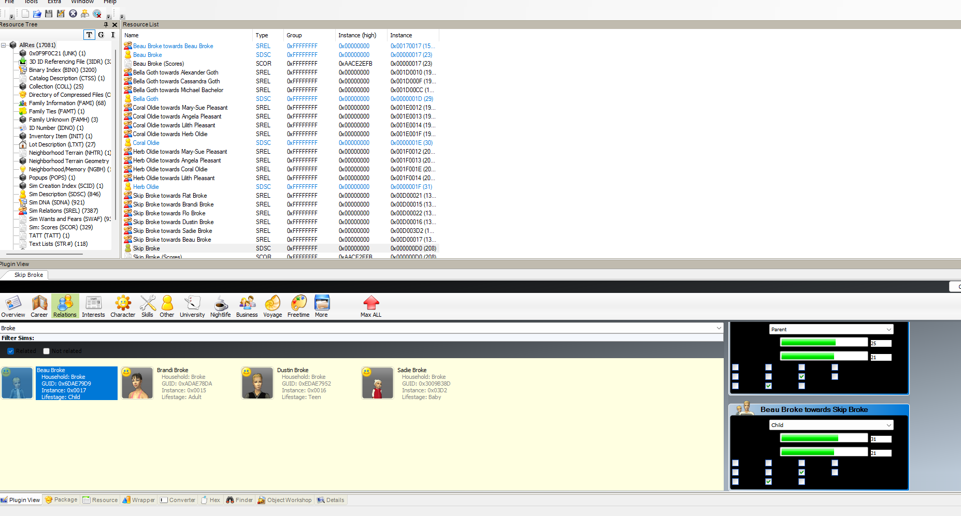
Task: Switch to the Hex tab
Action: point(211,500)
